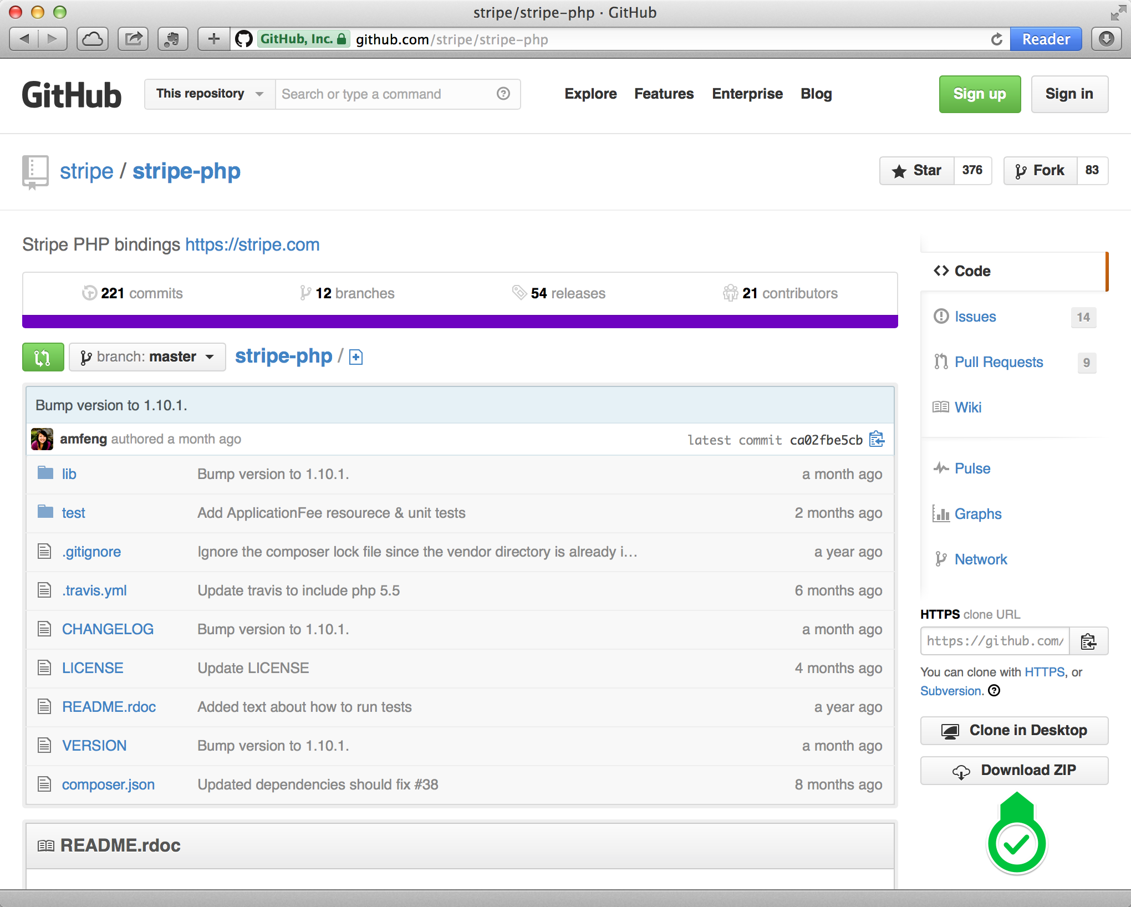
Task: Click the Search or type a command field
Action: click(x=383, y=94)
